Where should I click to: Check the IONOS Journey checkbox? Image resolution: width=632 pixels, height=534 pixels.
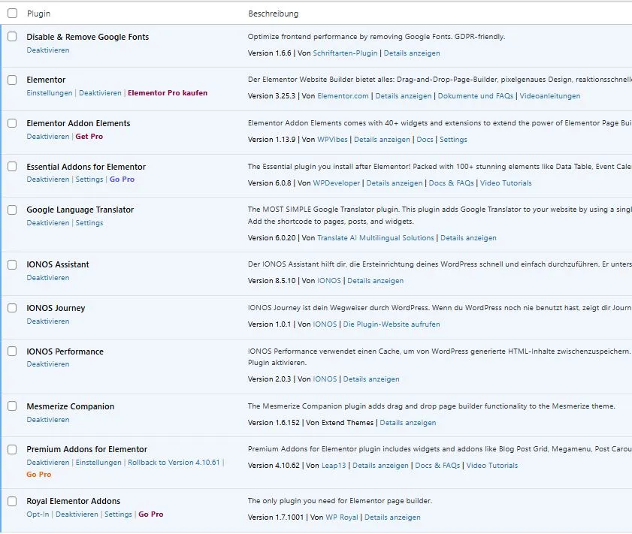[12, 308]
